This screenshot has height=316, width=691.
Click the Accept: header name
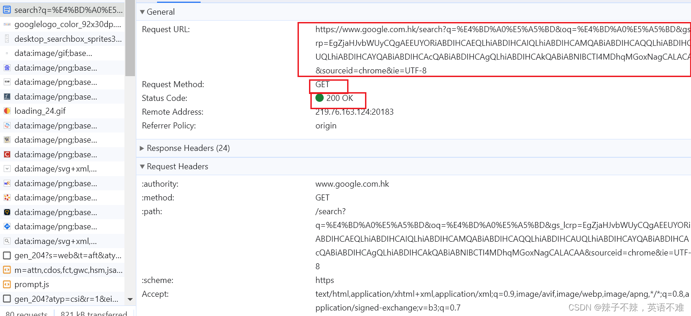coord(155,294)
